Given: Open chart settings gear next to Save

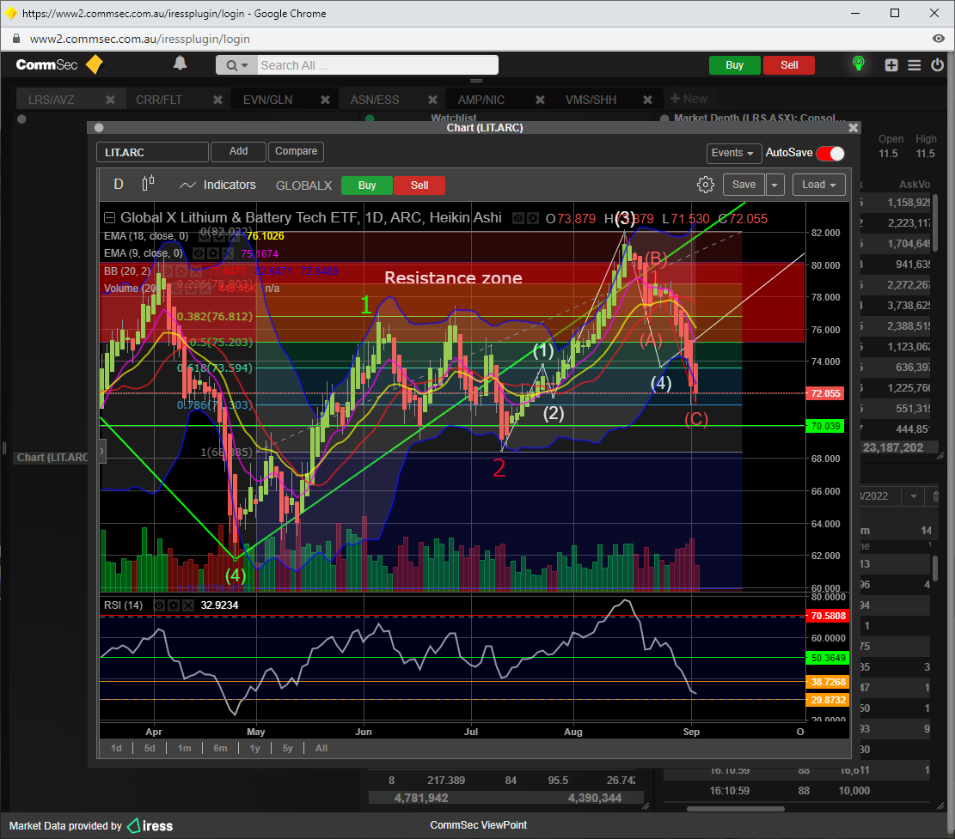Looking at the screenshot, I should click(705, 185).
